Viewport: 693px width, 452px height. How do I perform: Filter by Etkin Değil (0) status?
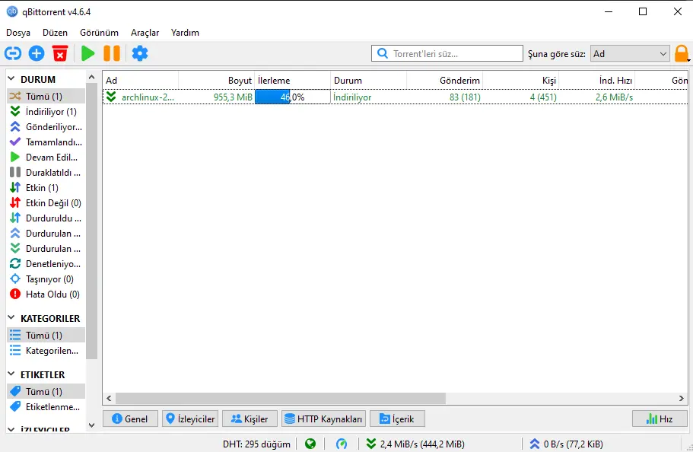pos(46,203)
